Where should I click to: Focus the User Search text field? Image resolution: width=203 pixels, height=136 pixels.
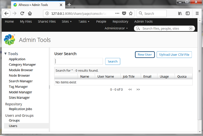78,61
